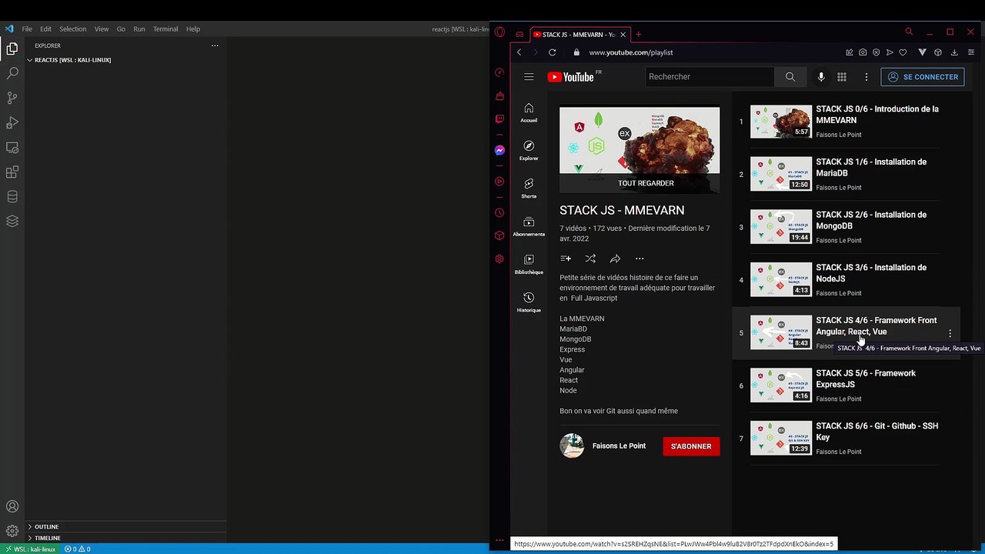Open Manage gear in VS Code activity bar
Screen dimensions: 985x554
[x=12, y=531]
